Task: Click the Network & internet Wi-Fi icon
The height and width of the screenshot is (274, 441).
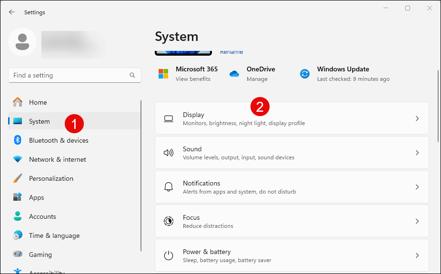Action: coord(18,159)
